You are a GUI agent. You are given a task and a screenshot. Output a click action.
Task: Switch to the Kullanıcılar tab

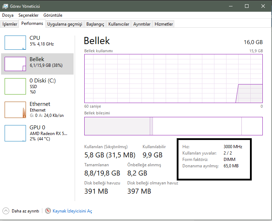(x=118, y=24)
